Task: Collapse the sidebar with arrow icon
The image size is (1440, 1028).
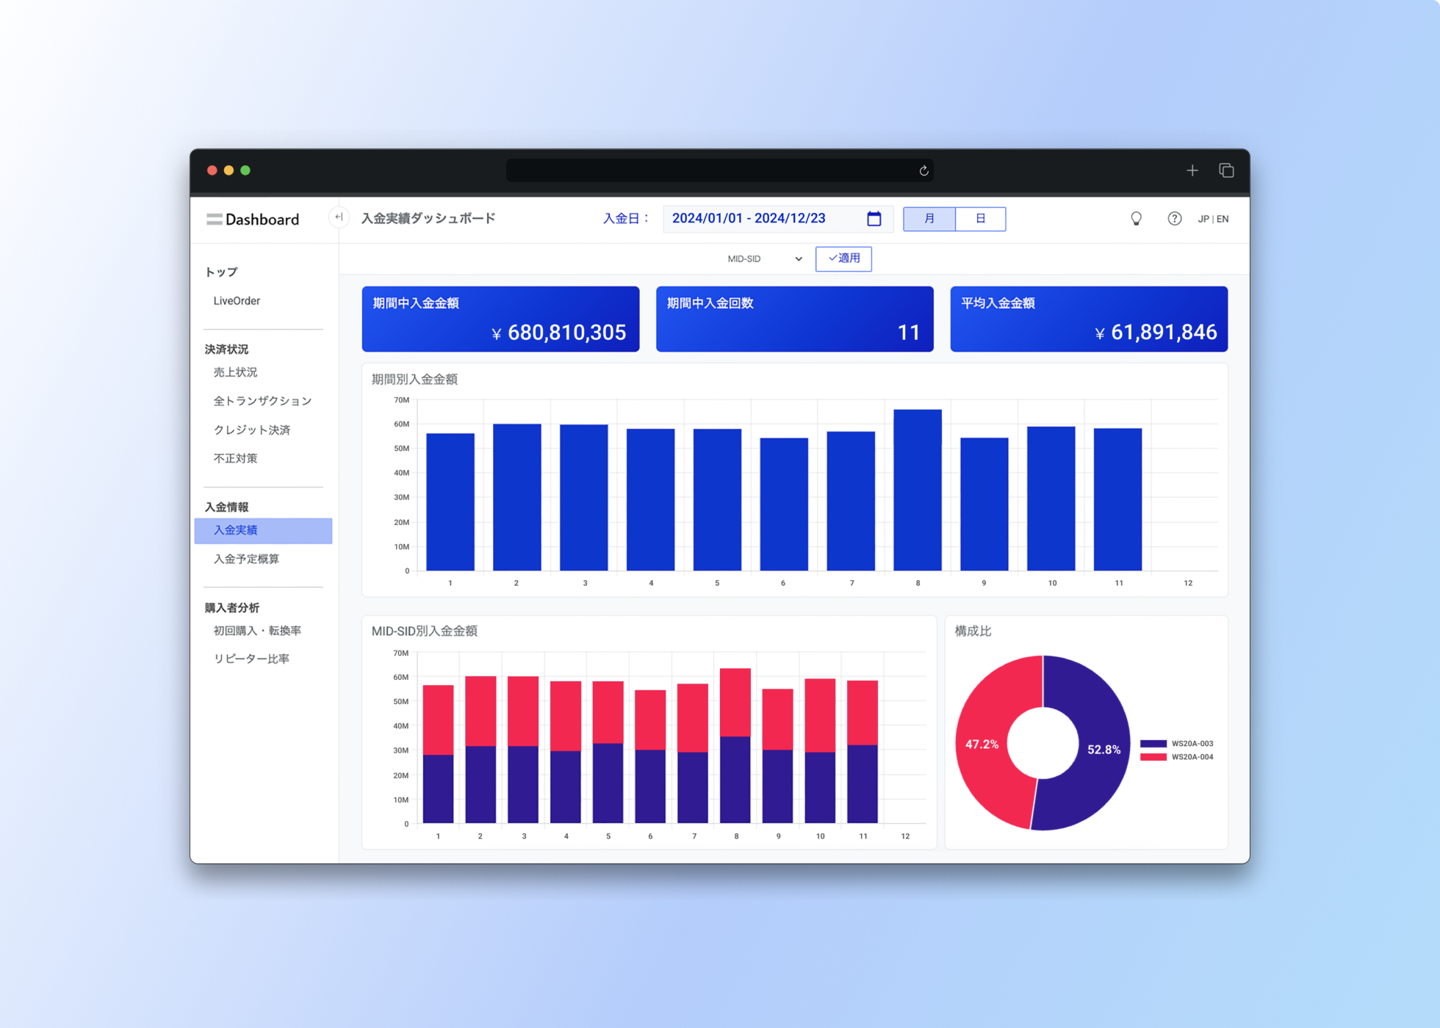Action: click(339, 217)
